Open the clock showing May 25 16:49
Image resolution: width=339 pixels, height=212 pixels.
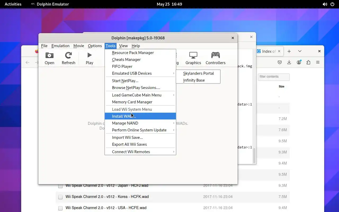click(x=169, y=4)
